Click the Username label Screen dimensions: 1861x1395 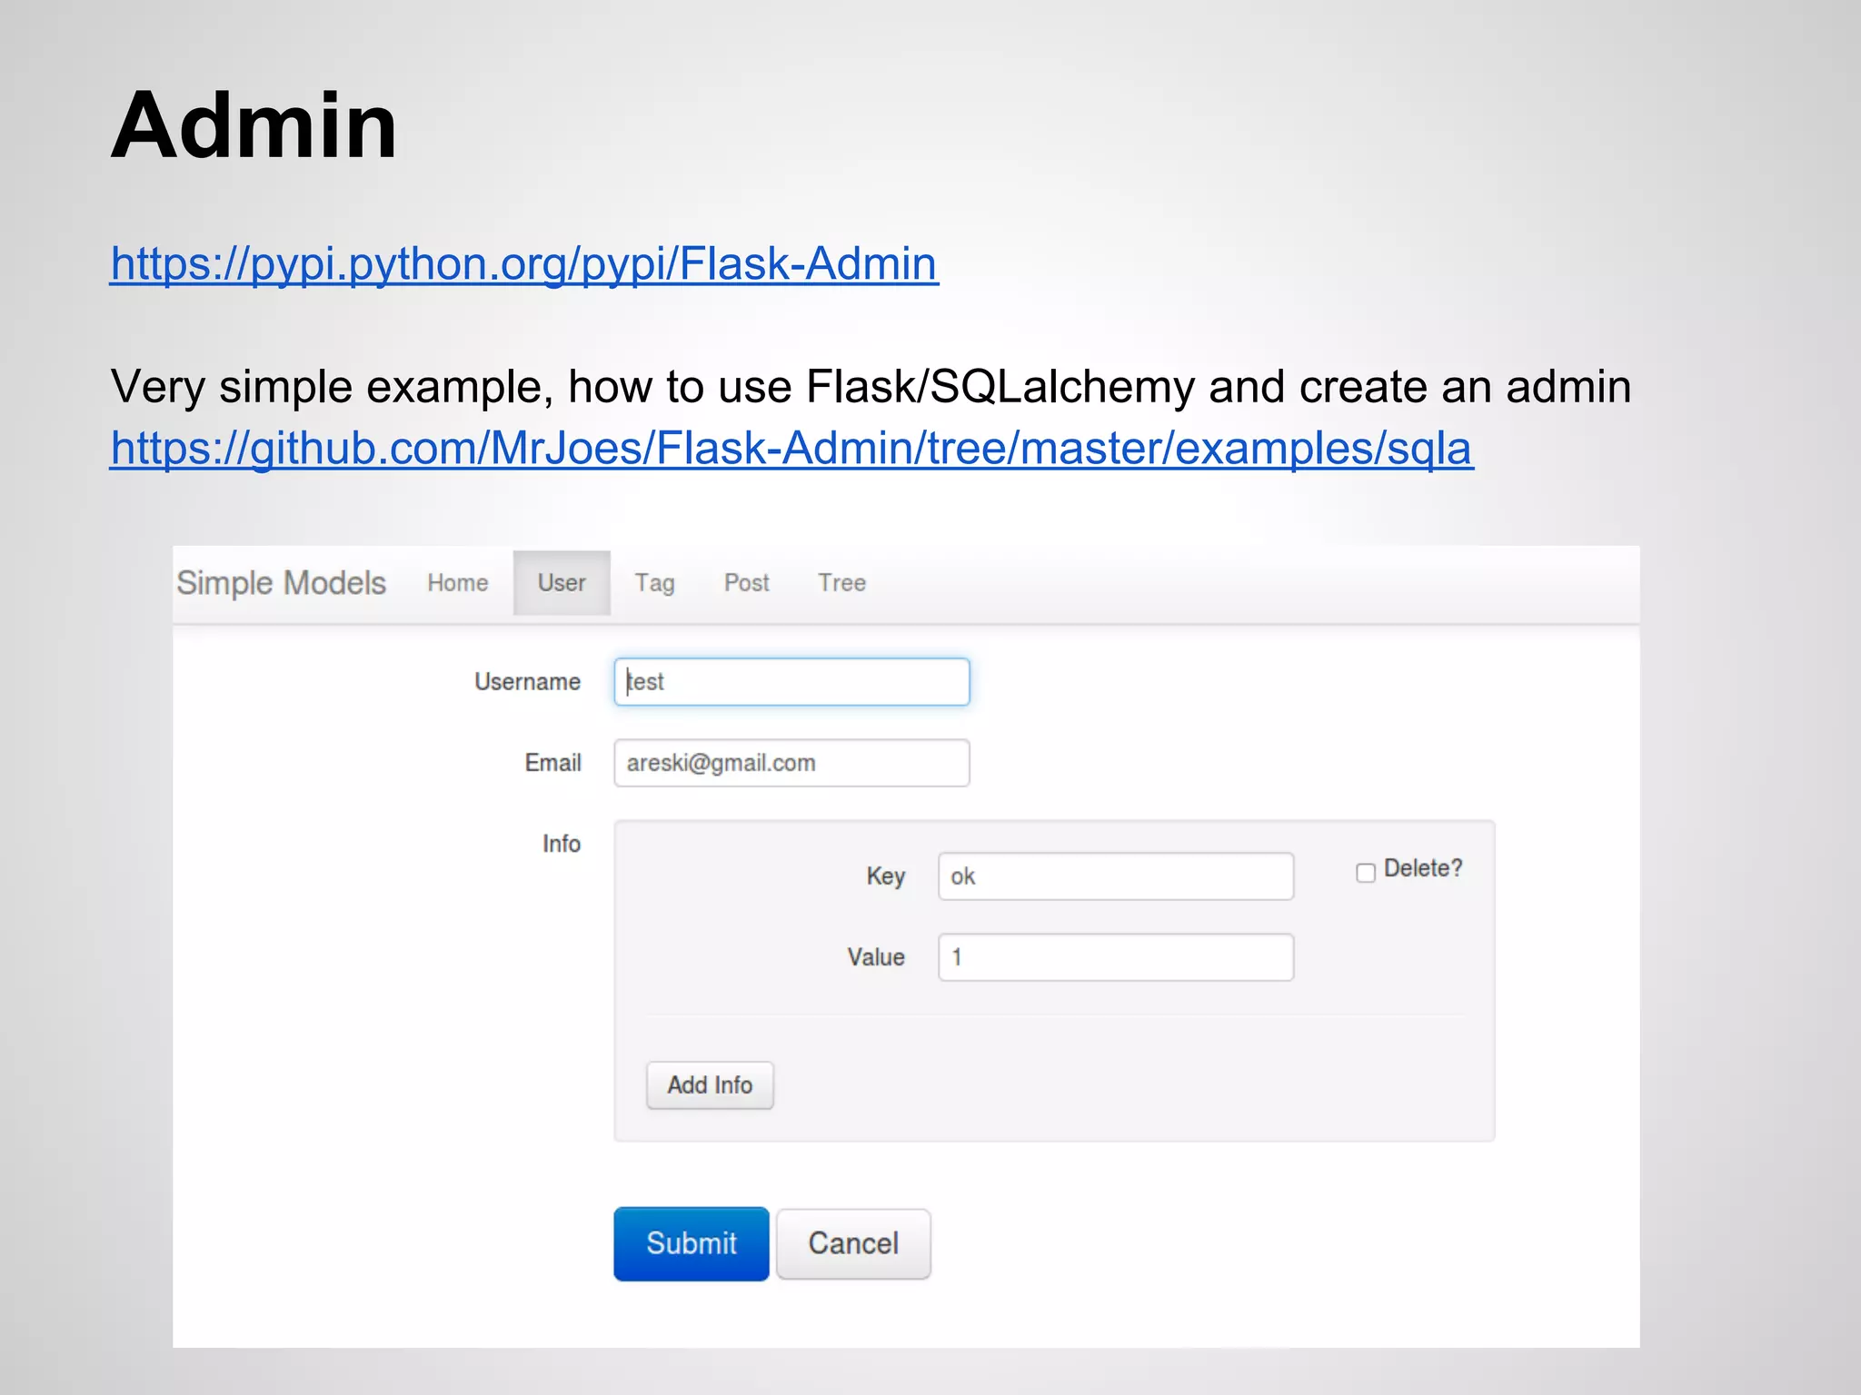tap(527, 682)
